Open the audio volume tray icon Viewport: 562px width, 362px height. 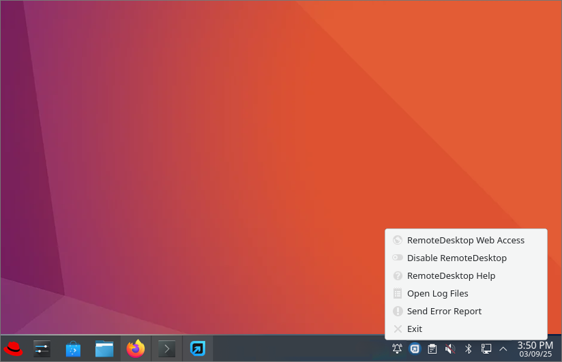click(x=449, y=349)
